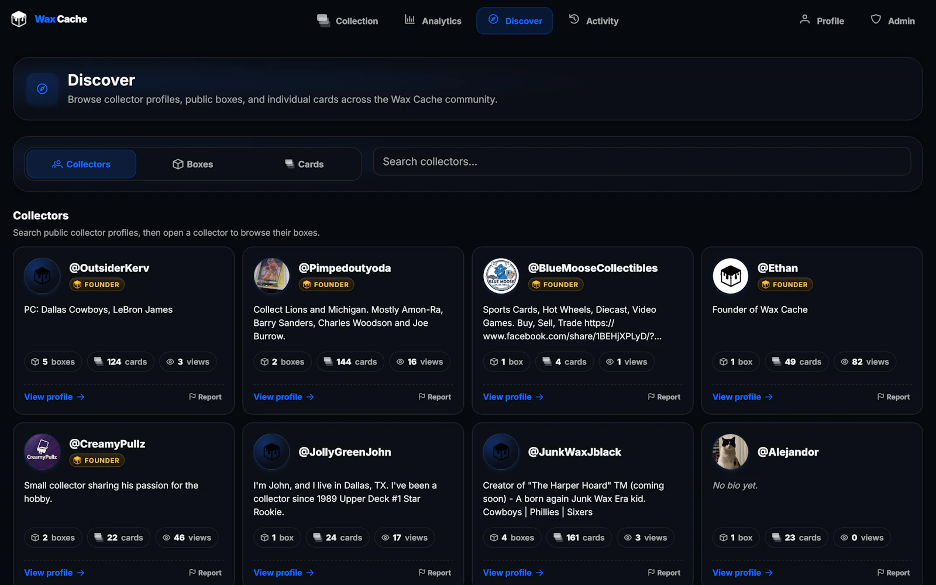Click the Founder badge under @OutsiderKerv
This screenshot has height=585, width=936.
pos(97,285)
